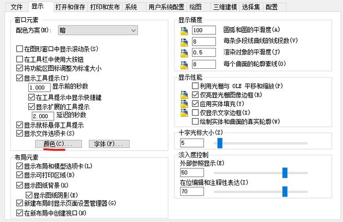This screenshot has height=222, width=343.
Task: Select the 显示 tab
Action: tap(41, 6)
